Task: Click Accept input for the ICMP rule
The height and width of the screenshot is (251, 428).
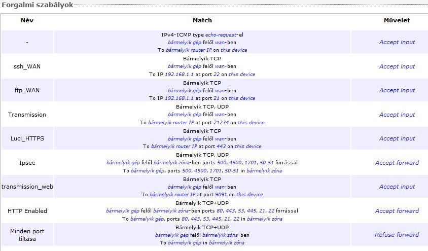Action: 397,42
